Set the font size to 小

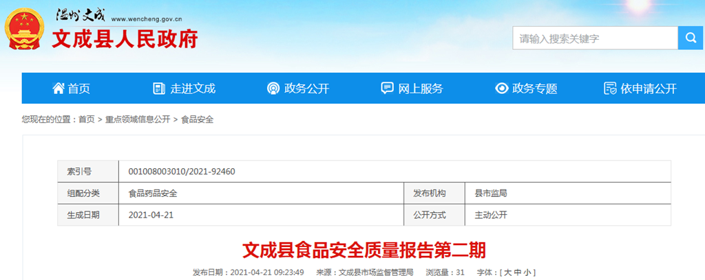(528, 272)
